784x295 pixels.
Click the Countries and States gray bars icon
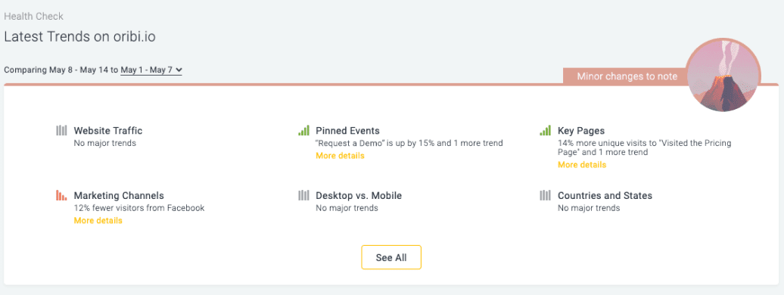546,195
